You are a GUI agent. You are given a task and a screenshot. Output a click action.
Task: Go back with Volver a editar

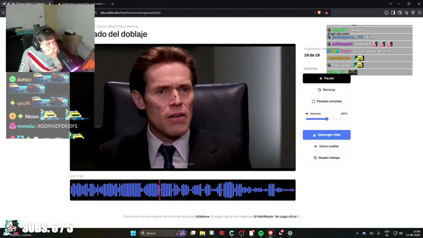pyautogui.click(x=327, y=146)
